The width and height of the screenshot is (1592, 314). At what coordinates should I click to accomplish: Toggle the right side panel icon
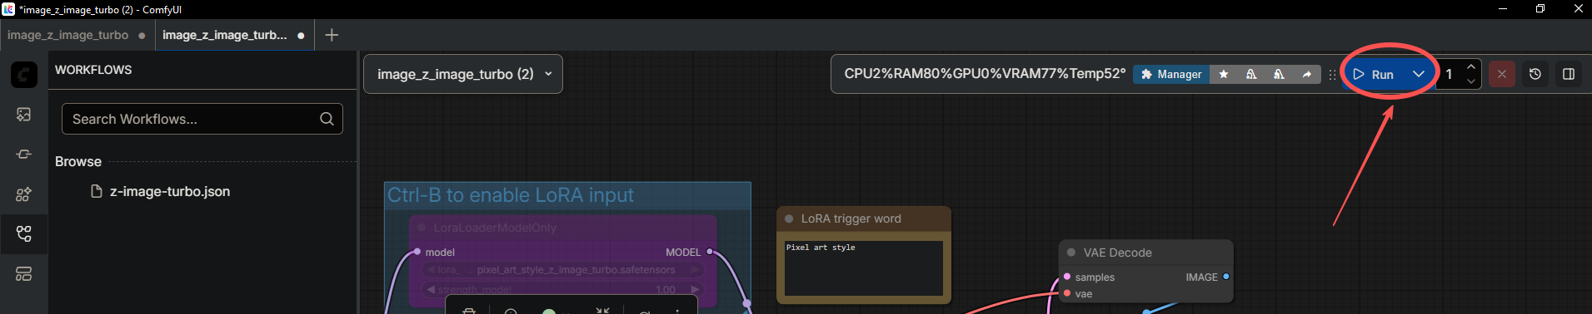click(x=1568, y=74)
